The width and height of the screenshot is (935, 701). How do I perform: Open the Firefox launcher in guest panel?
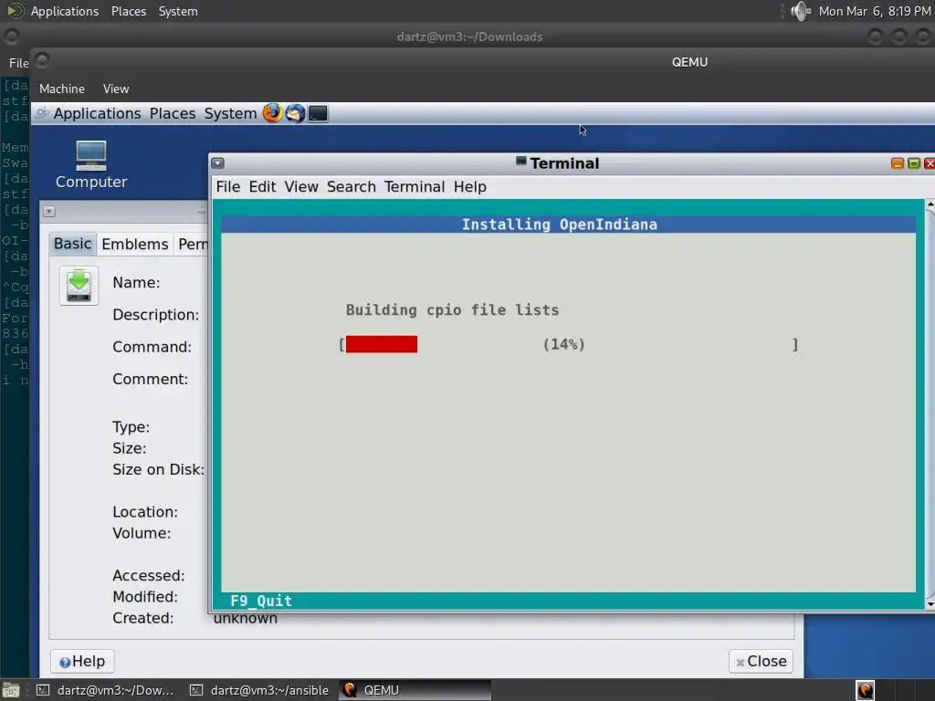[x=272, y=112]
